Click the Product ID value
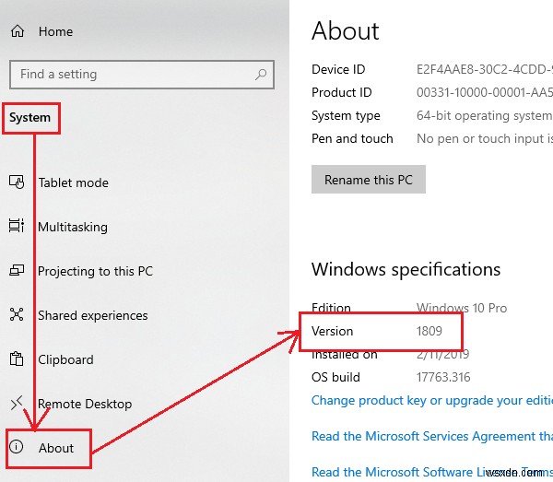Image resolution: width=553 pixels, height=482 pixels. (485, 92)
